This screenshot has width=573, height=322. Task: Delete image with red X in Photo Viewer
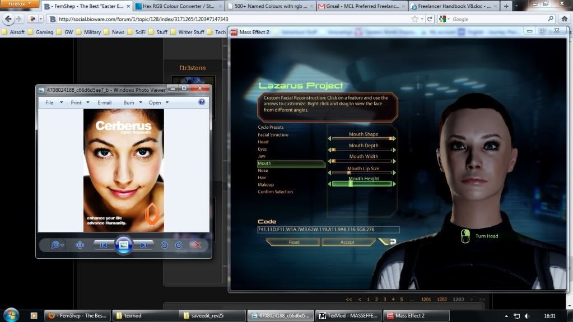(198, 245)
